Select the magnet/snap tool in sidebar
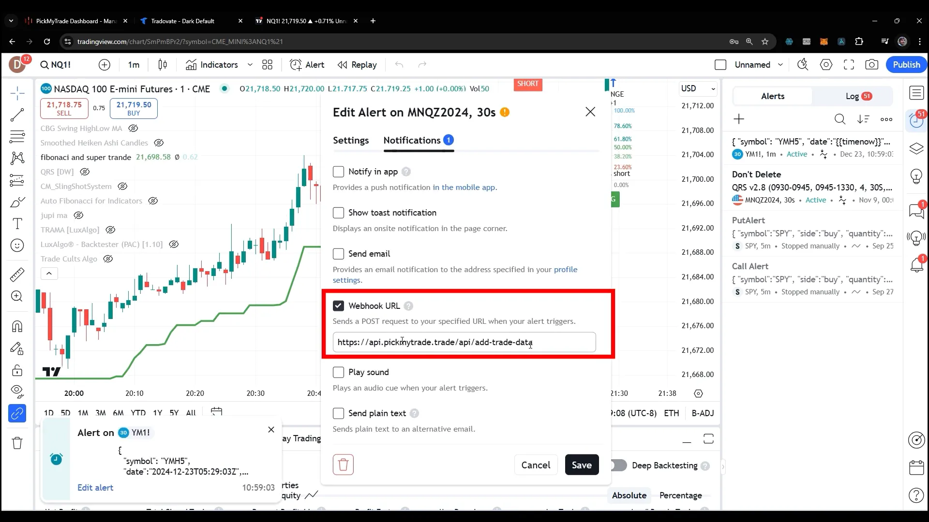 (x=17, y=326)
